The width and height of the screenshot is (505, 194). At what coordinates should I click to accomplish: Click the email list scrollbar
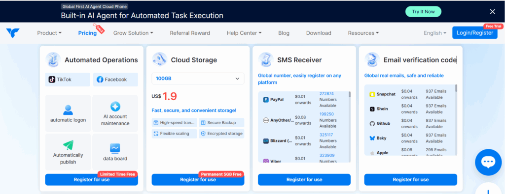click(456, 88)
